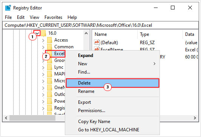201x137 pixels.
Task: Click the OneNote folder icon
Action: 50,88
